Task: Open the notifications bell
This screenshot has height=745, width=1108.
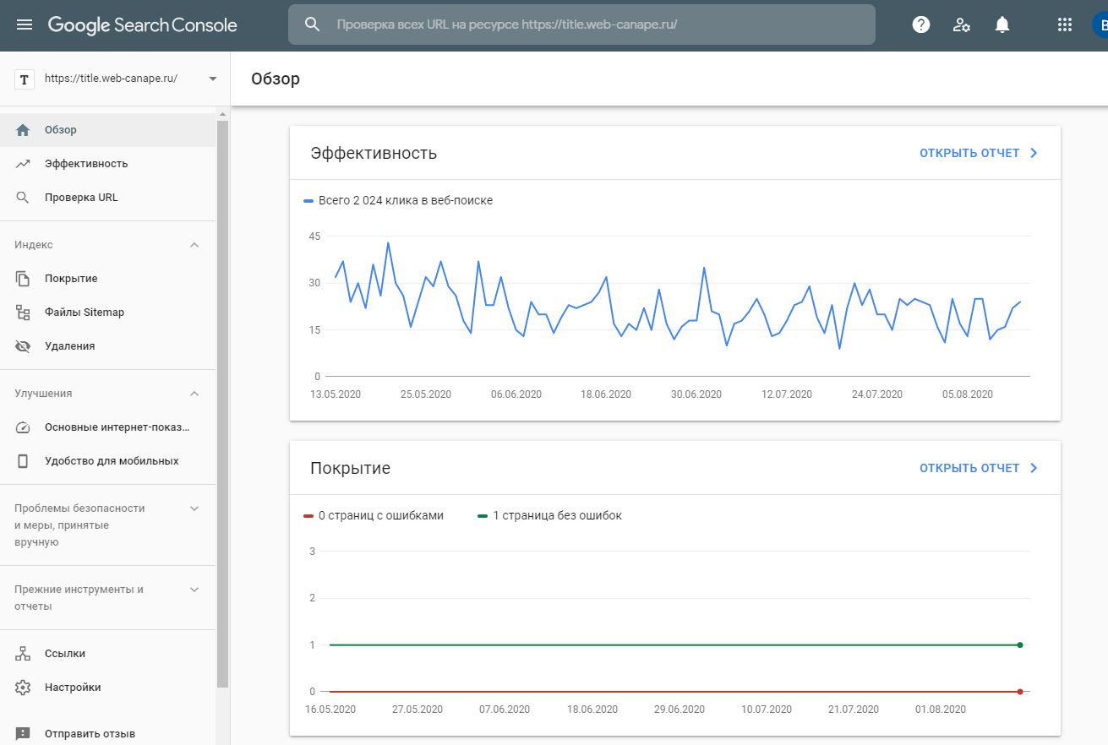Action: 1002,24
